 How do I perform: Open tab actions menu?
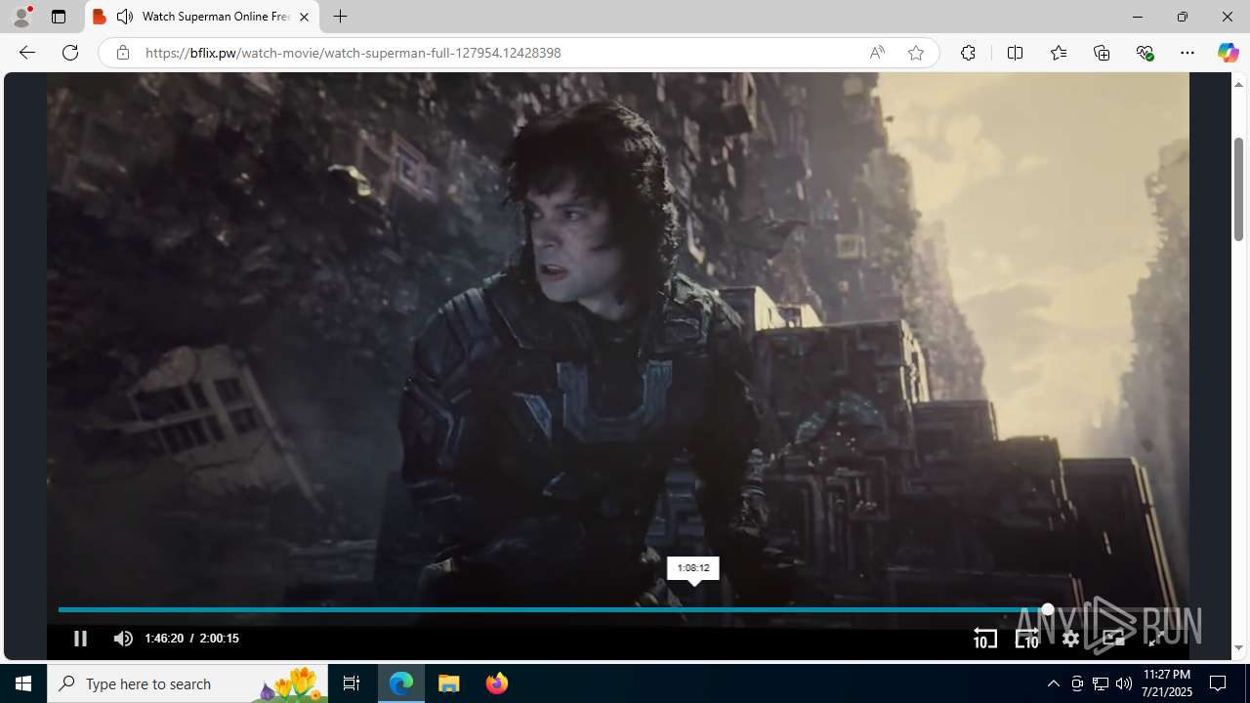click(59, 17)
